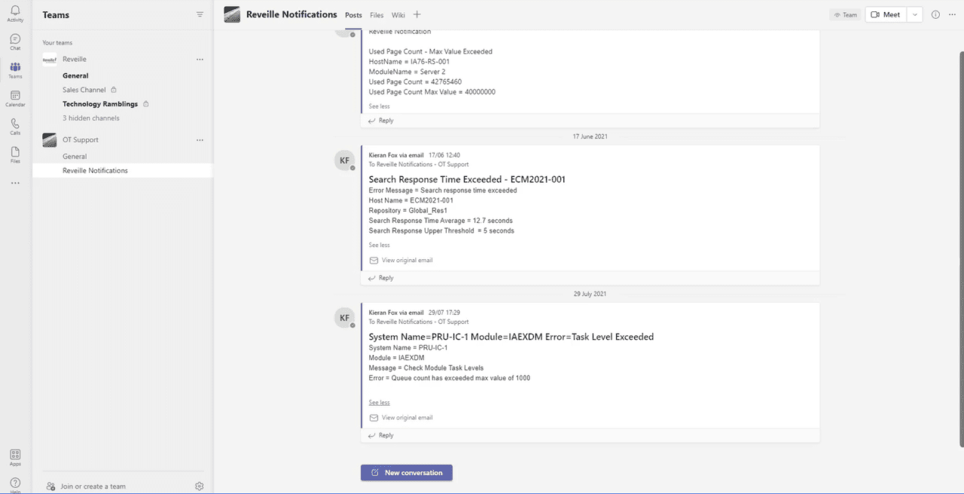
Task: Collapse the PRU-IC-1 message via See less
Action: click(x=379, y=402)
